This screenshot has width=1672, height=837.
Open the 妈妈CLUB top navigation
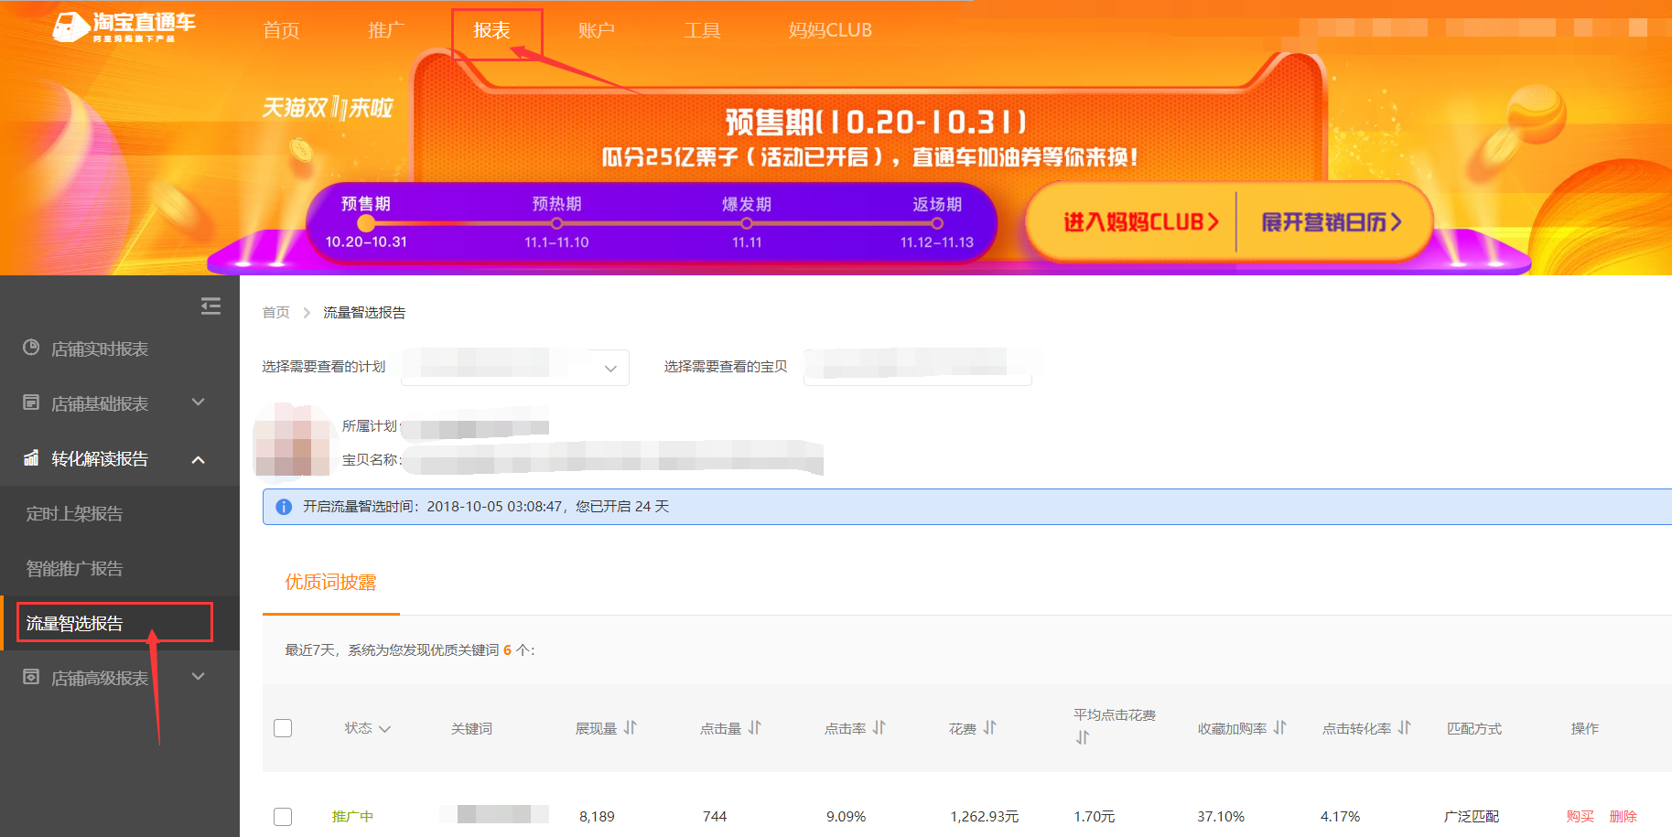pos(830,30)
